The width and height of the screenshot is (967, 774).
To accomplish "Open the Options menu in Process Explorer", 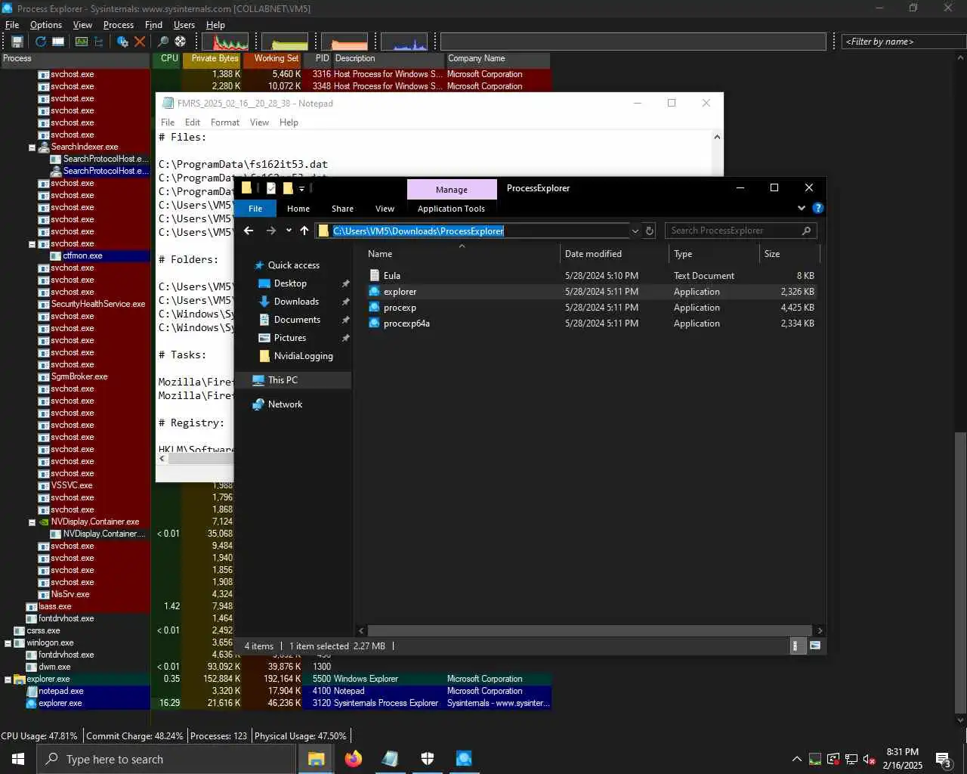I will point(46,25).
